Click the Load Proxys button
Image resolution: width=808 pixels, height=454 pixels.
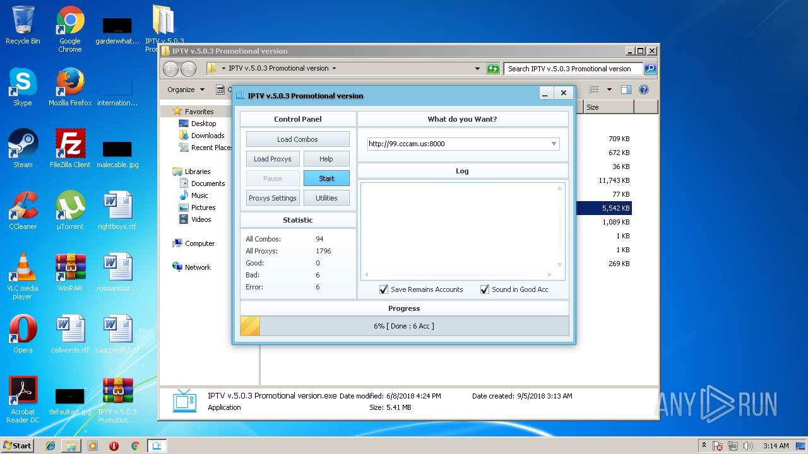(272, 159)
